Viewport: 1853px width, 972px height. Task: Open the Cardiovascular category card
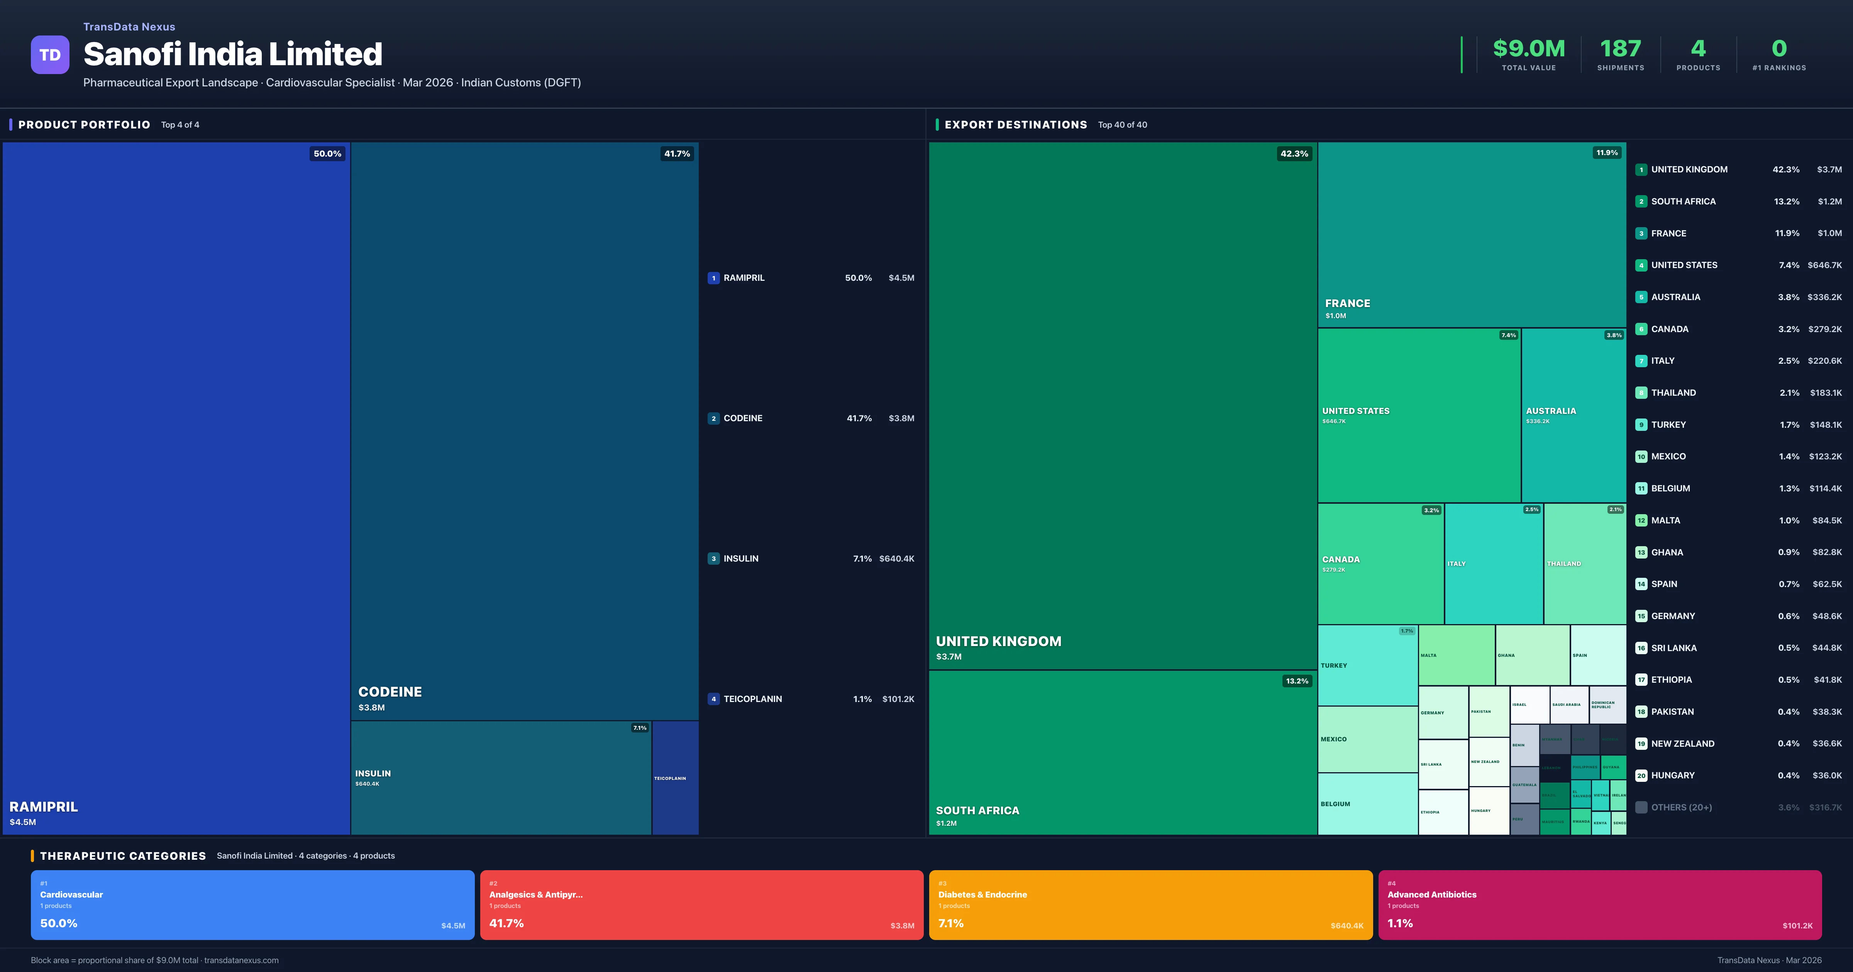click(x=252, y=905)
